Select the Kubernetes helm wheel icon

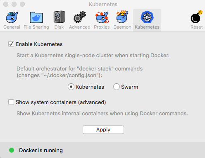coord(147,17)
